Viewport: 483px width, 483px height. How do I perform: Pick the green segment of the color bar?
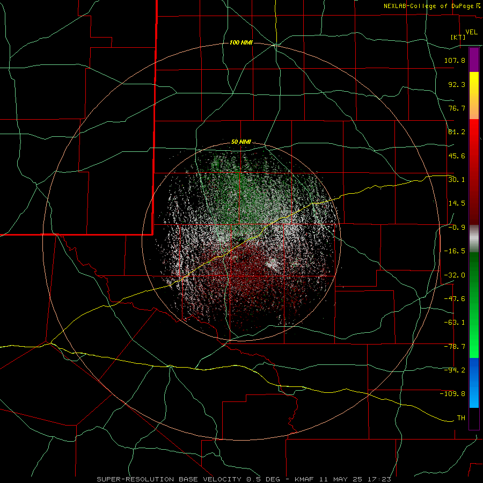474,305
